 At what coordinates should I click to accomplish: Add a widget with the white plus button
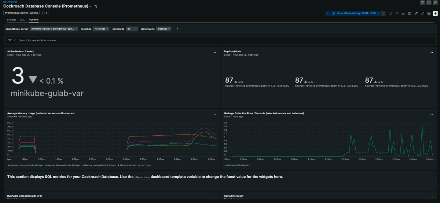pos(435,13)
